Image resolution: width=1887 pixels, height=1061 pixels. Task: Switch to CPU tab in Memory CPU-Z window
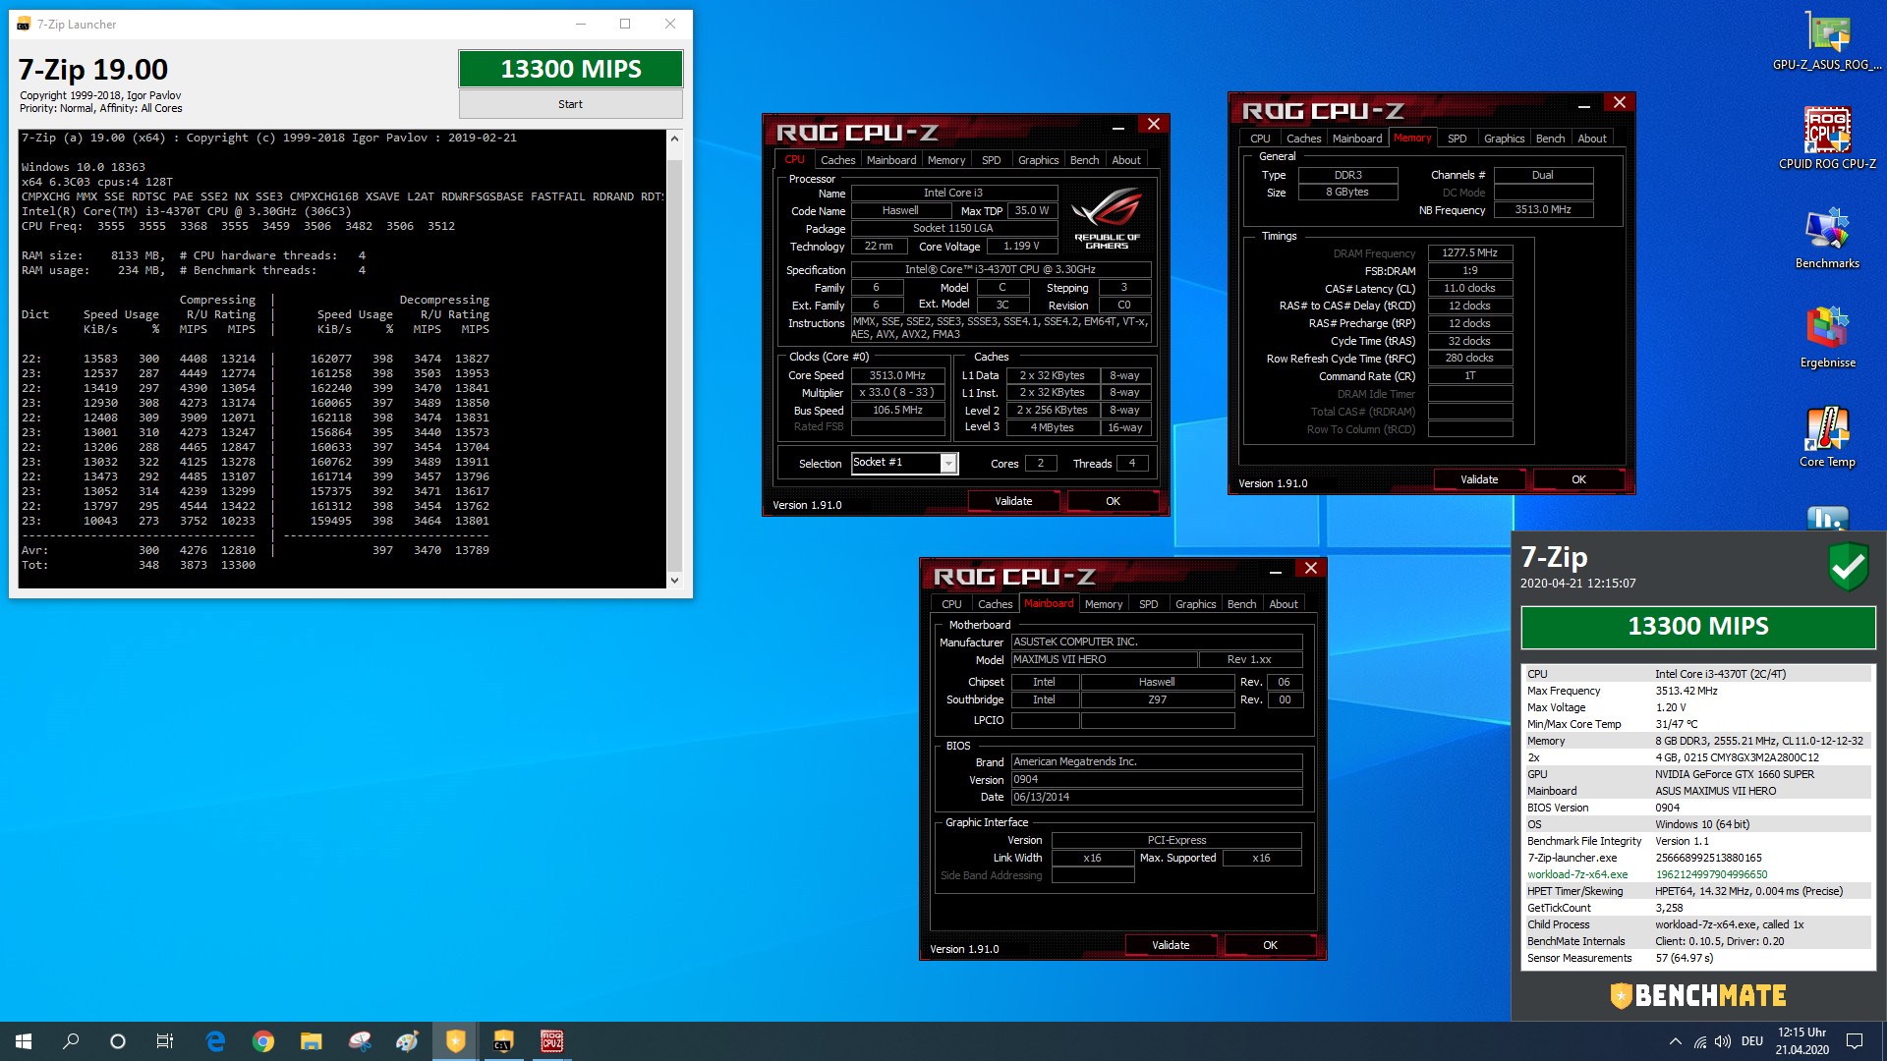[x=1260, y=139]
